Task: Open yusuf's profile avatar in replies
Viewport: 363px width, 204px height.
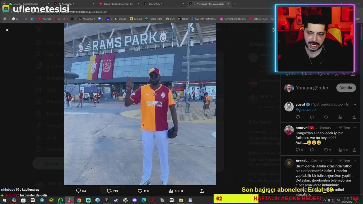Action: 289,107
